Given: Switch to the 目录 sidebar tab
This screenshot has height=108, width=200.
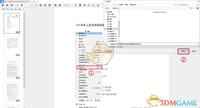Looking at the screenshot, I should pyautogui.click(x=3, y=9).
